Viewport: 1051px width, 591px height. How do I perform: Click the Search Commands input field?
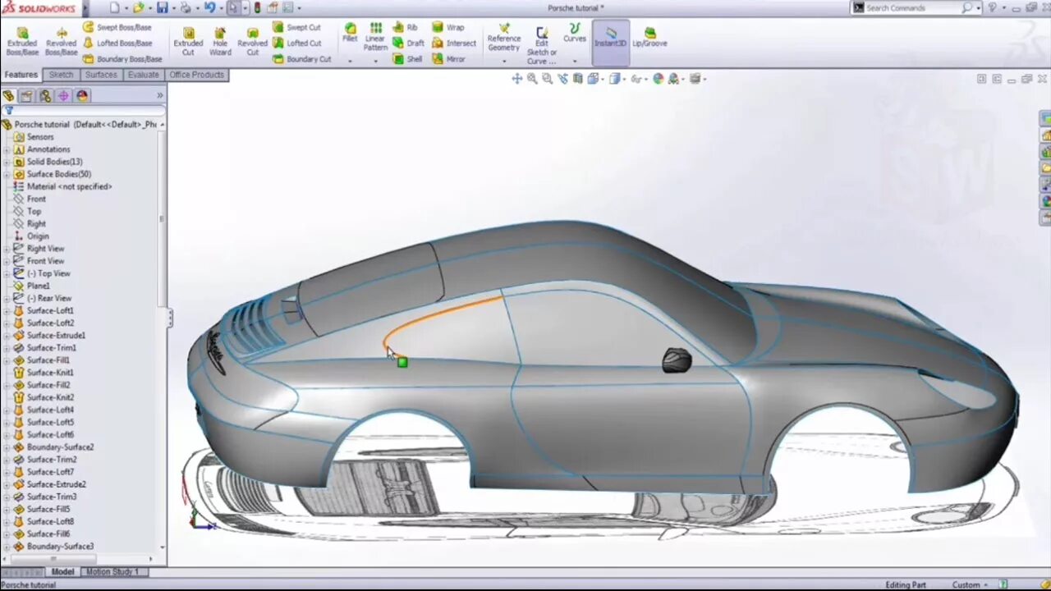click(913, 7)
